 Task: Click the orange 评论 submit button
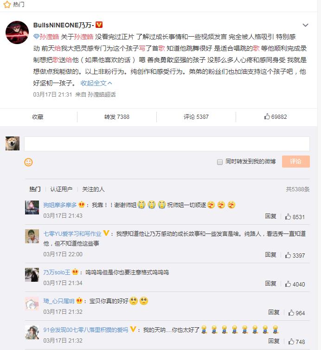pyautogui.click(x=296, y=162)
